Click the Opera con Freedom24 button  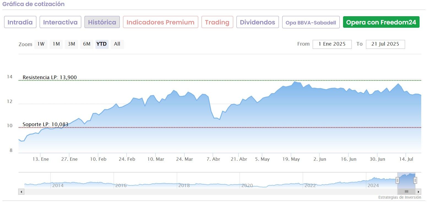pyautogui.click(x=381, y=22)
